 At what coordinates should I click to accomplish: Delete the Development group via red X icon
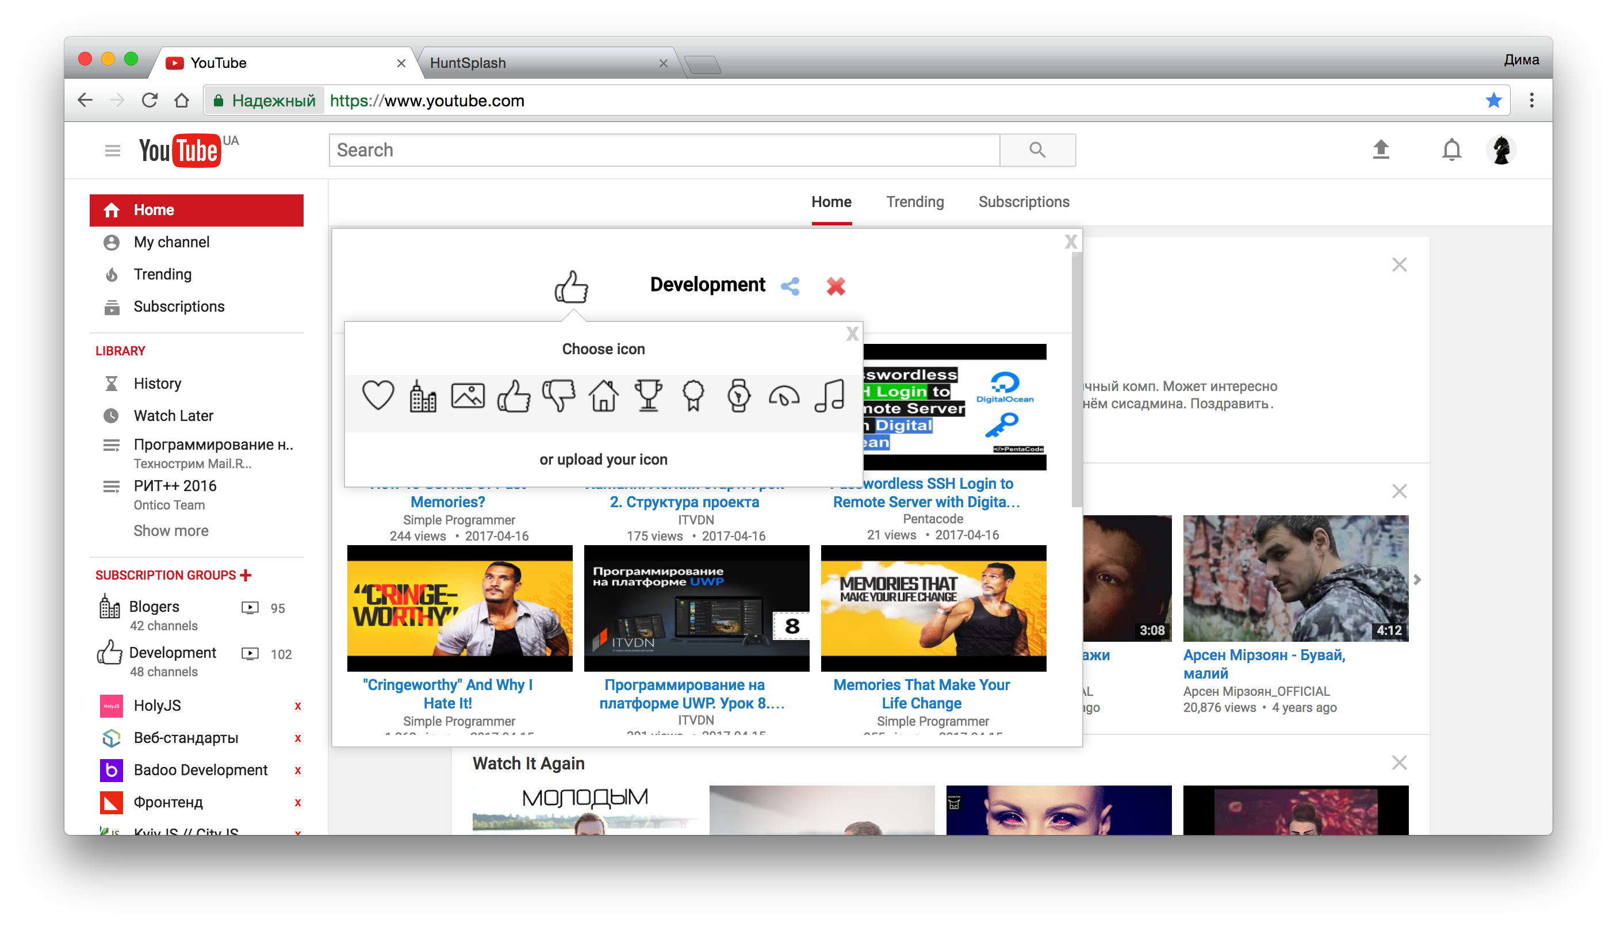835,286
